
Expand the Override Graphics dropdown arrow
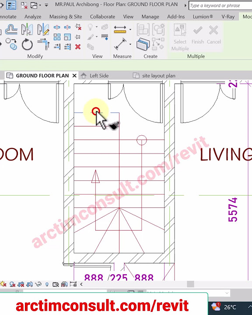click(x=97, y=37)
